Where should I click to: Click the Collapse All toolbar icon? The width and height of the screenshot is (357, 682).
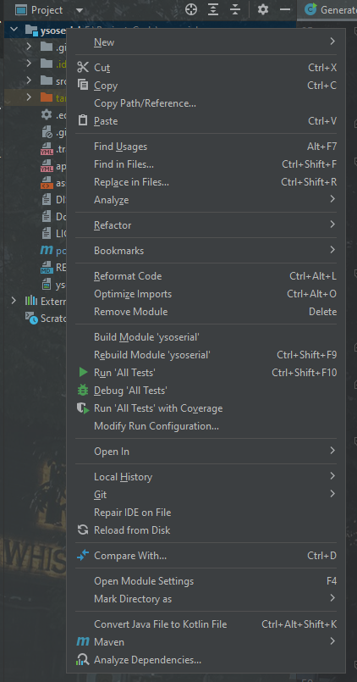[x=235, y=9]
